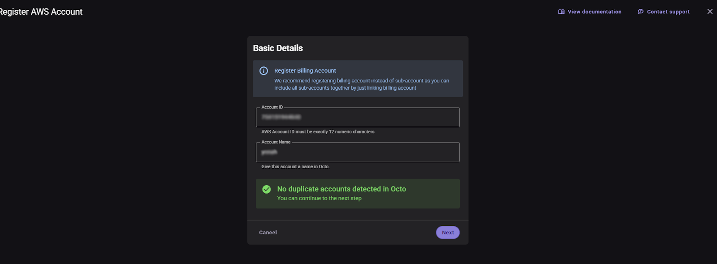The image size is (717, 264).
Task: Click the Next button
Action: click(x=448, y=232)
